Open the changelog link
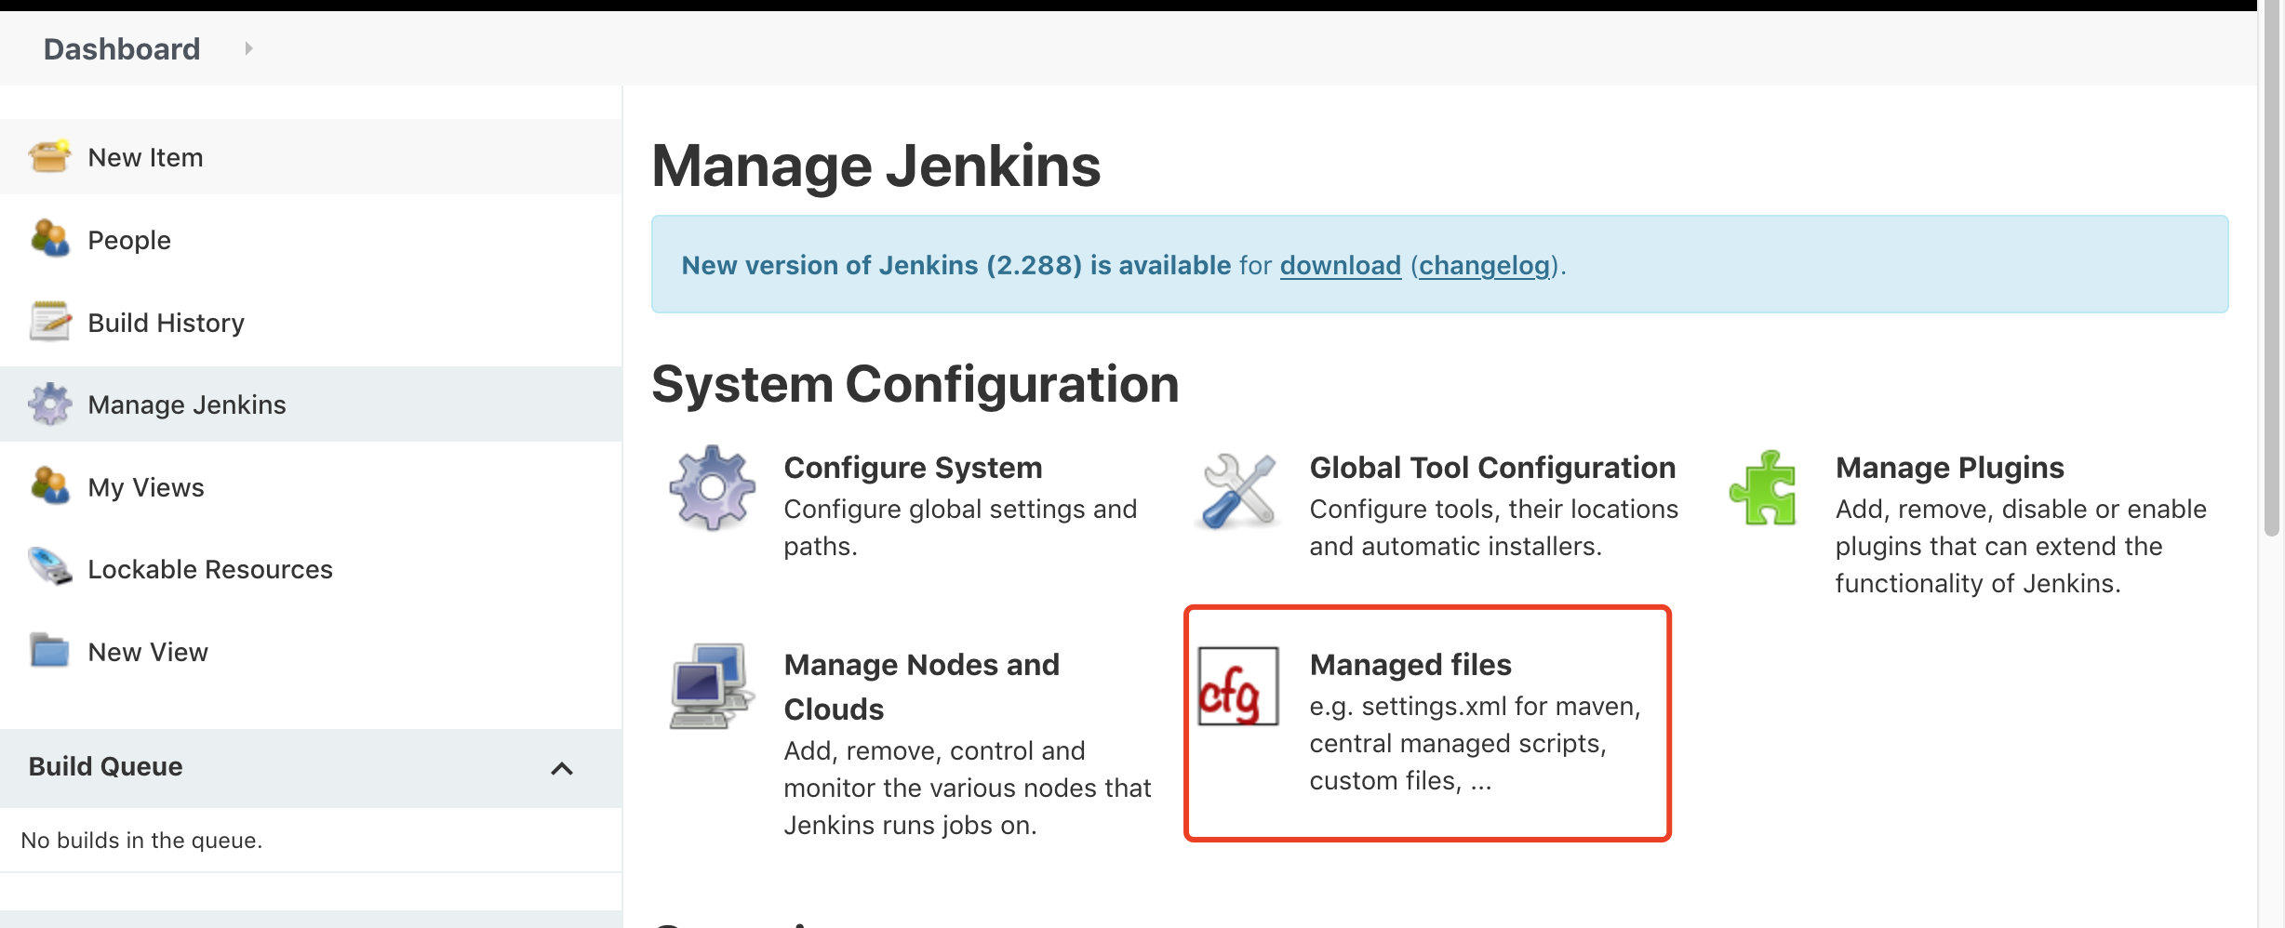 1485,265
